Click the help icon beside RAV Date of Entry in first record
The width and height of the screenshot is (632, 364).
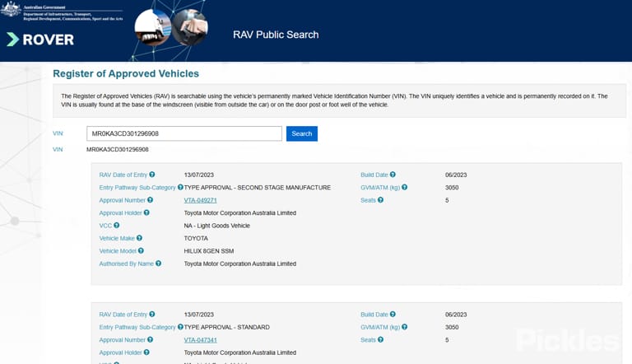click(x=152, y=175)
